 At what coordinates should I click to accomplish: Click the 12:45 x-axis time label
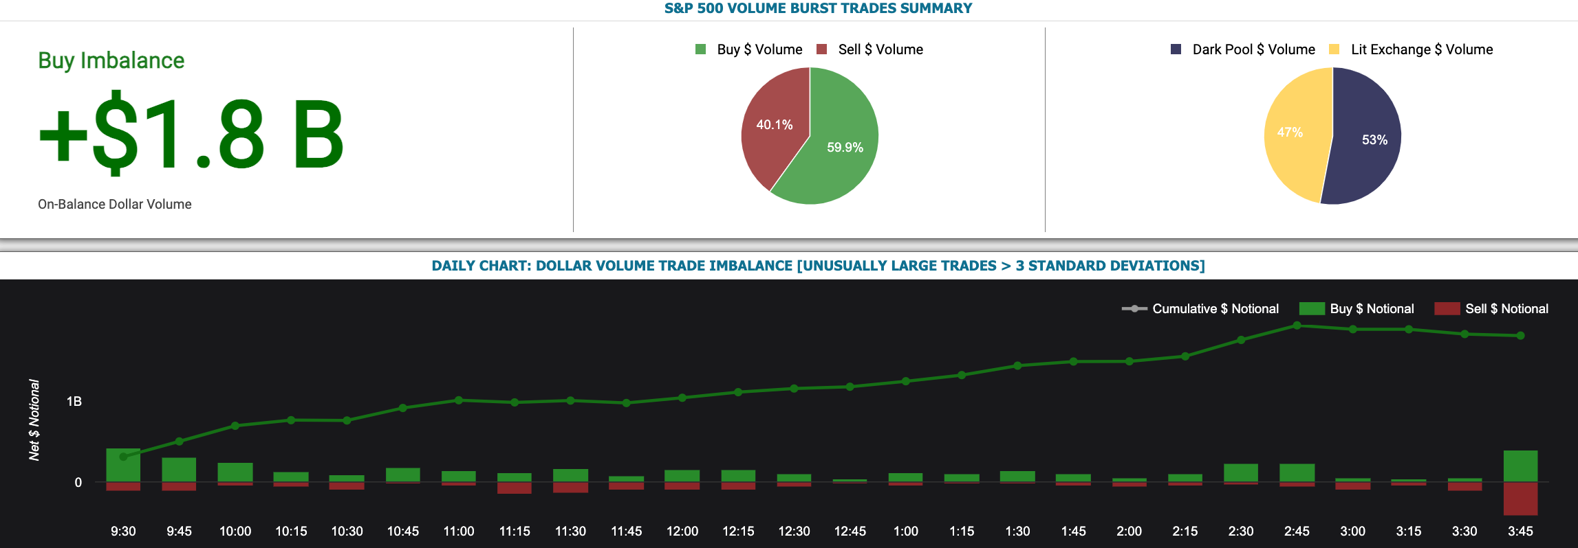click(850, 531)
